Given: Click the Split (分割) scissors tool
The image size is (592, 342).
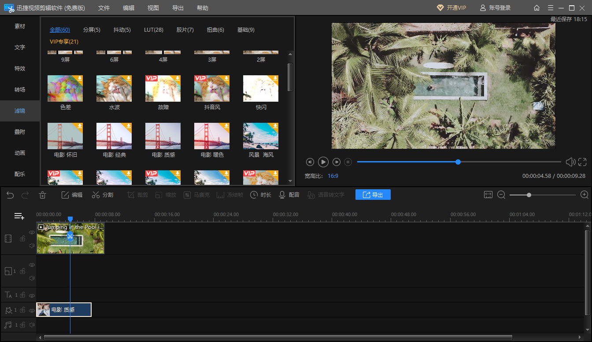Looking at the screenshot, I should click(102, 195).
